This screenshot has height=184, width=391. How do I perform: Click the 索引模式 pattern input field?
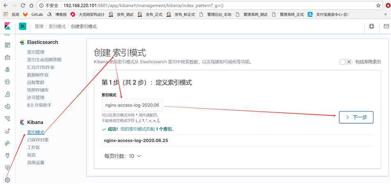(132, 105)
